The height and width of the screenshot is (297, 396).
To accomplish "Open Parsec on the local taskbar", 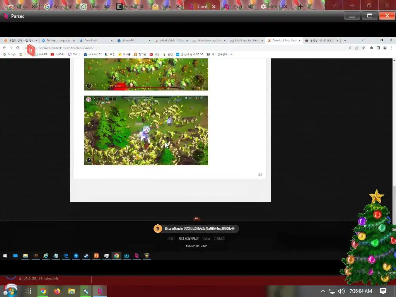I will 100,291.
